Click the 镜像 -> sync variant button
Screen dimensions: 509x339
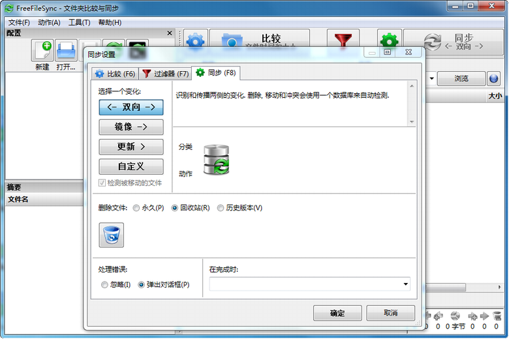[x=131, y=127]
